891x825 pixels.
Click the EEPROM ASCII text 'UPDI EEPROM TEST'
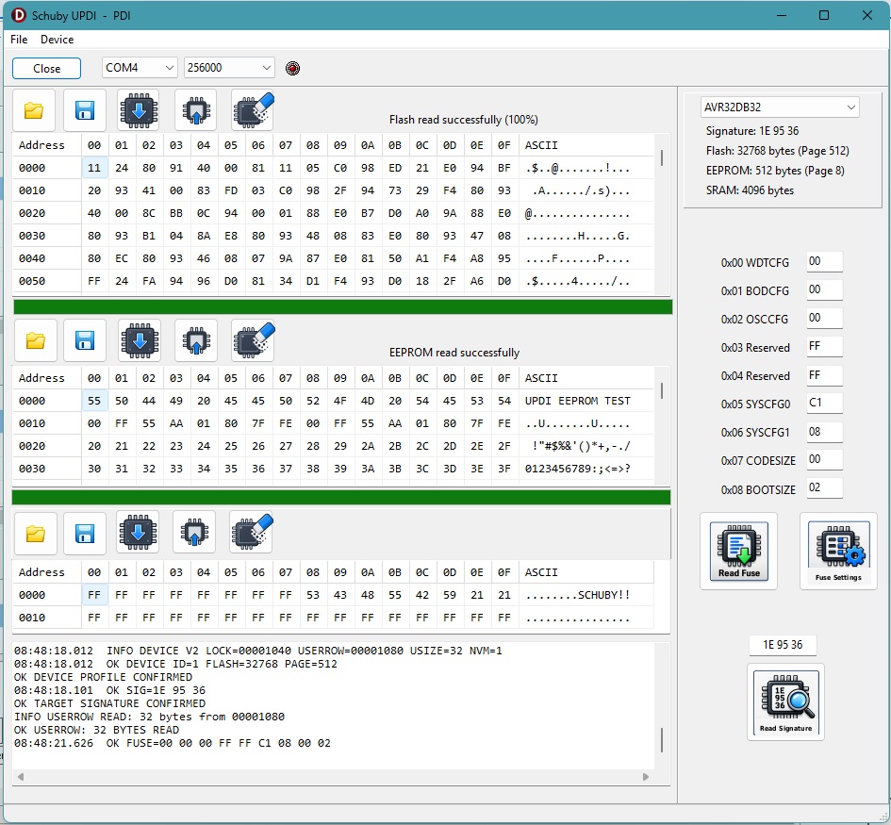577,401
